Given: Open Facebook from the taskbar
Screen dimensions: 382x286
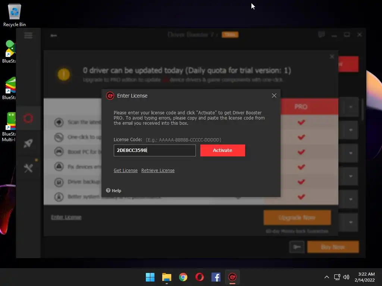Looking at the screenshot, I should pyautogui.click(x=216, y=277).
